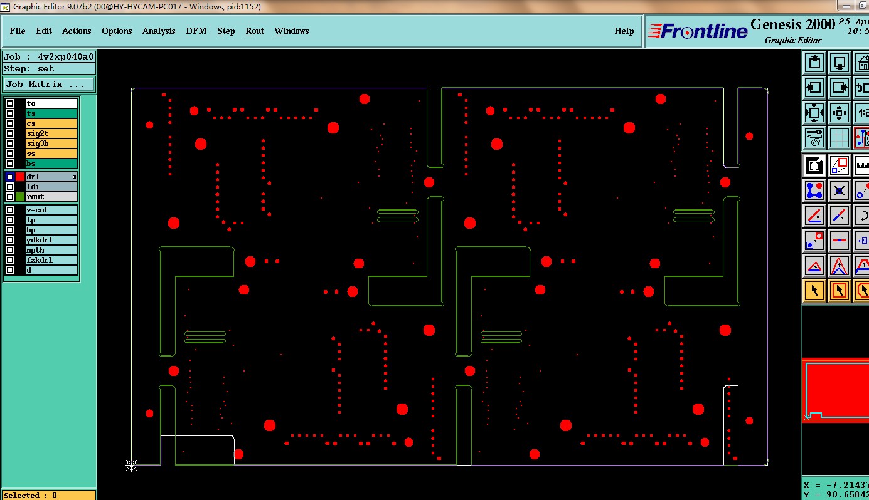
Task: Open the Edit menu
Action: [x=44, y=31]
